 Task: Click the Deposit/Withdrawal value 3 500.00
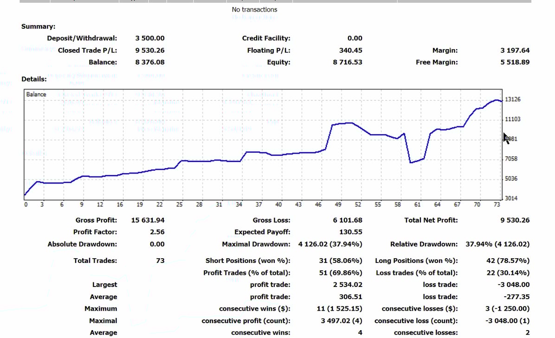tap(149, 38)
